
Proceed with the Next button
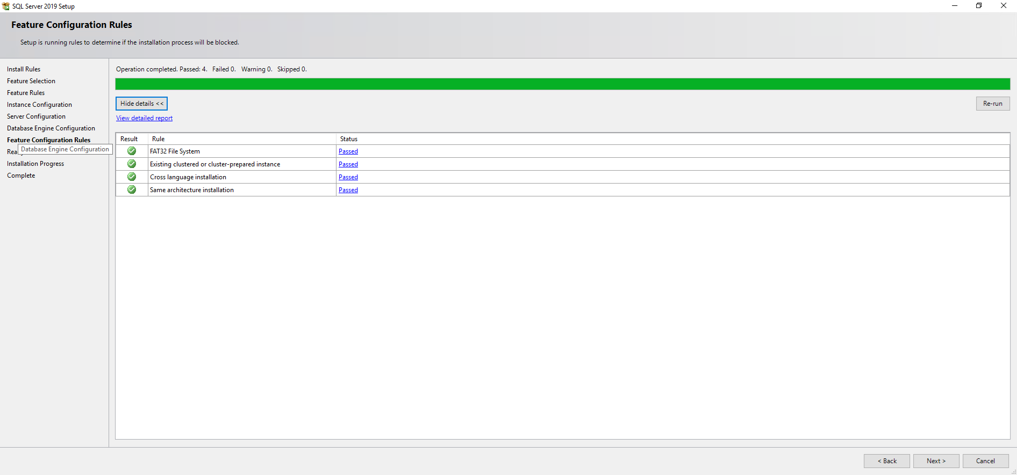(x=936, y=461)
